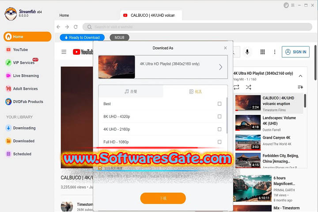Image resolution: width=318 pixels, height=212 pixels.
Task: Click the YouTube page vertical scrollbar
Action: pos(315,63)
